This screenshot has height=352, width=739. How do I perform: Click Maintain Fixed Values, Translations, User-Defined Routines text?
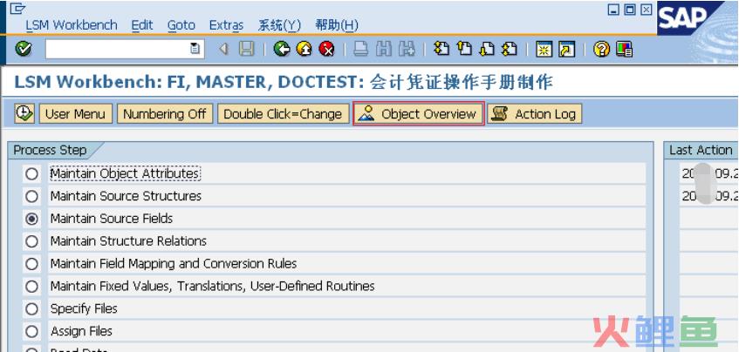pos(213,287)
